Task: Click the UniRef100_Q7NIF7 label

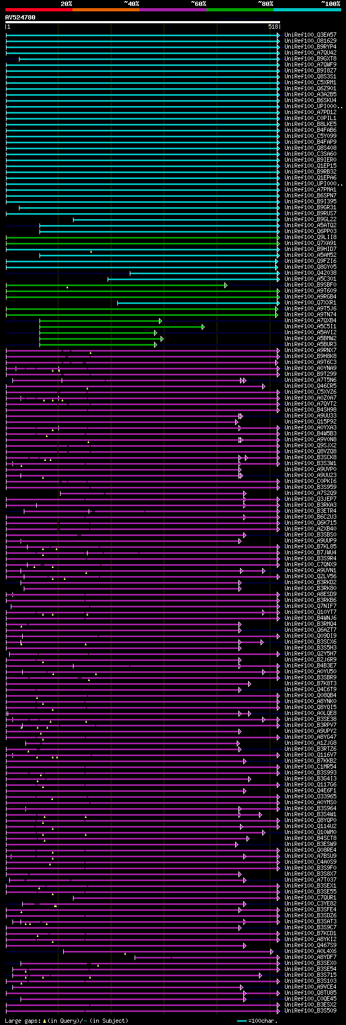Action: [310, 606]
